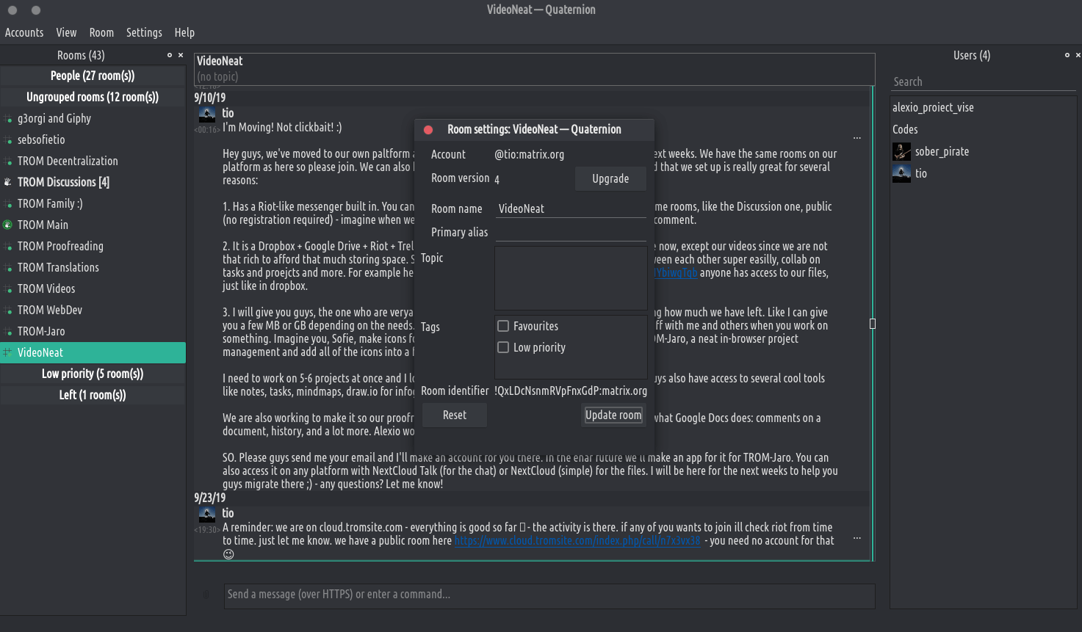
Task: Click tio's avatar on the 9/10/19 message
Action: coord(207,115)
